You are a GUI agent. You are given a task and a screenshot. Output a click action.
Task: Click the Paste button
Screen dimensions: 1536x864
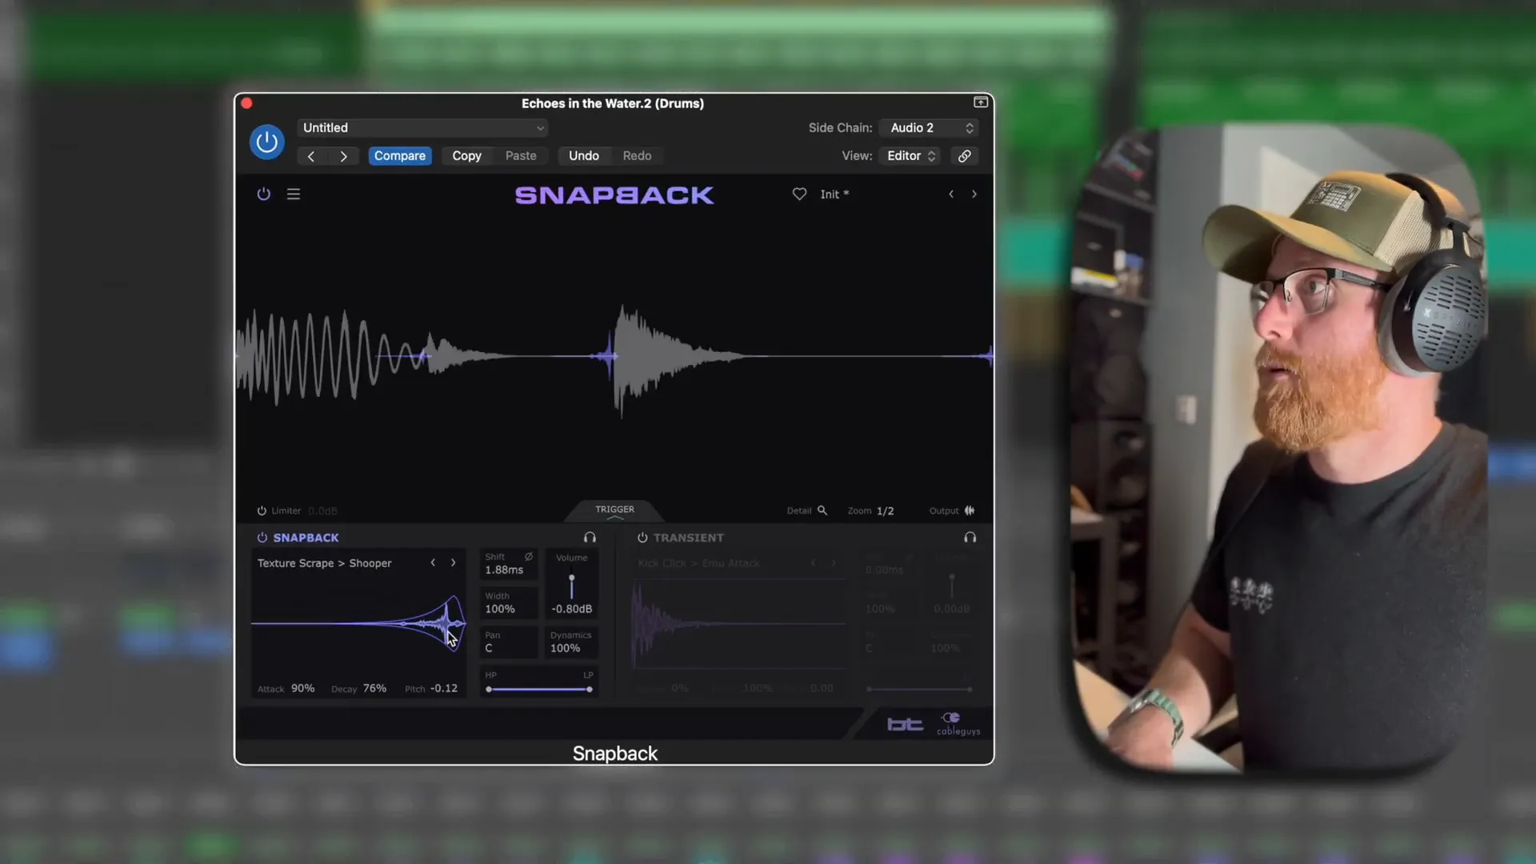(521, 156)
